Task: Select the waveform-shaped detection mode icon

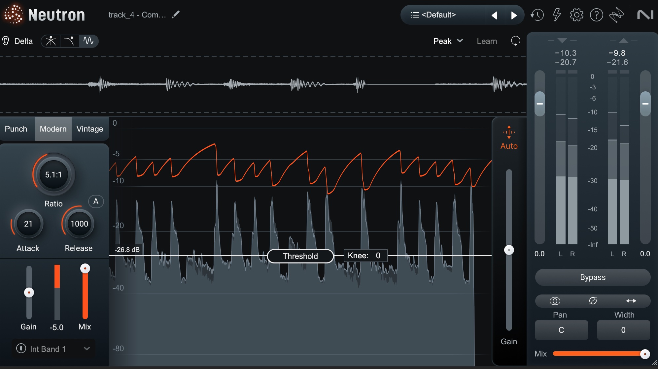Action: click(x=88, y=41)
